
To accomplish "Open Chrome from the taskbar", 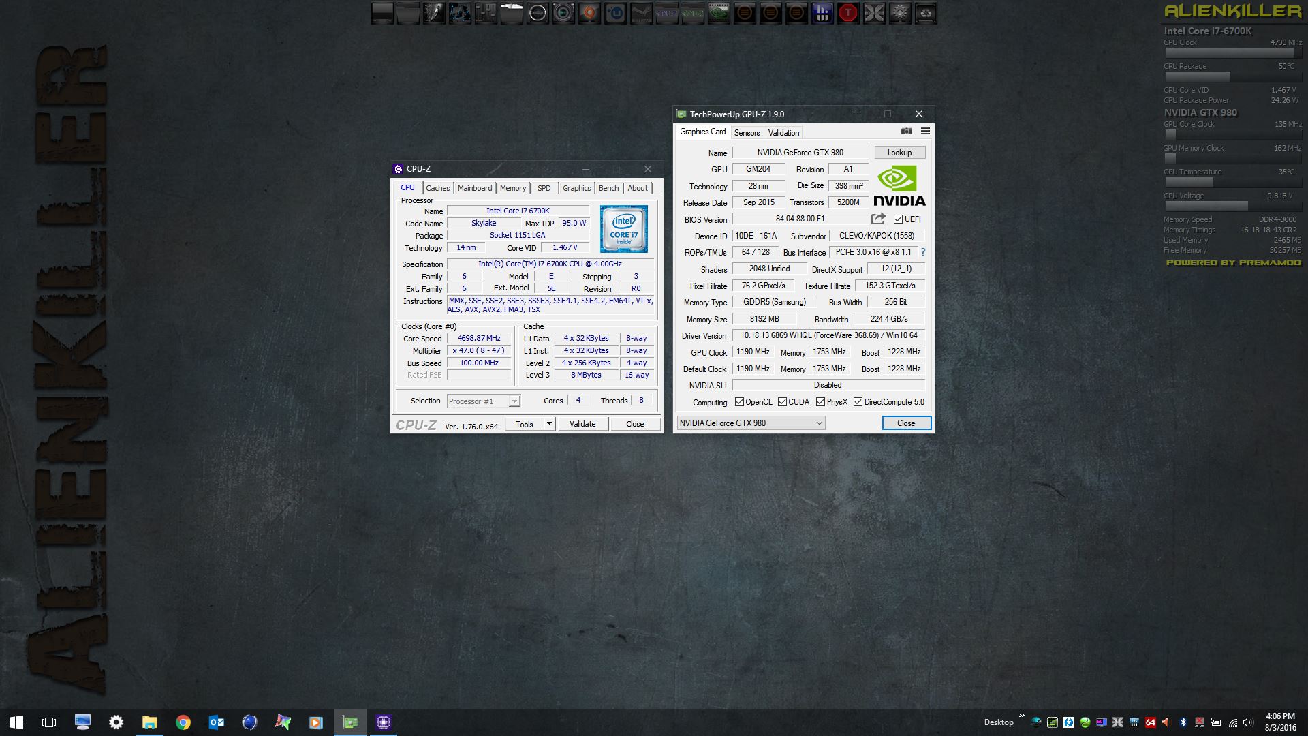I will click(x=183, y=722).
